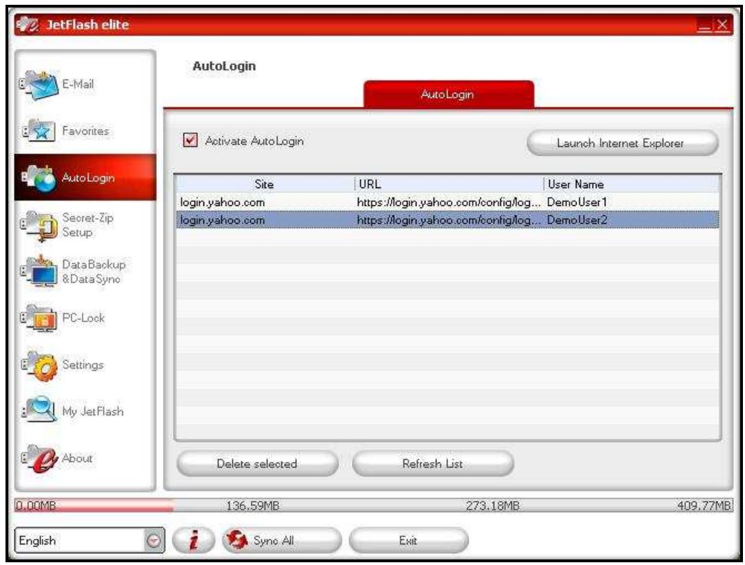Image resolution: width=745 pixels, height=565 pixels.
Task: Close the JetFlash elite window
Action: click(722, 25)
